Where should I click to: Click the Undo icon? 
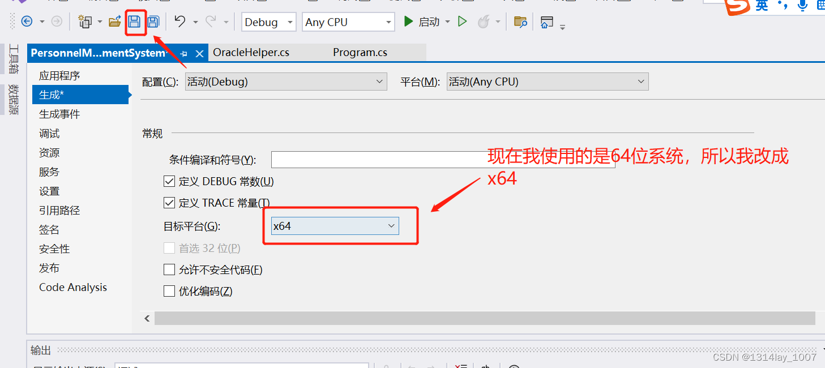179,21
